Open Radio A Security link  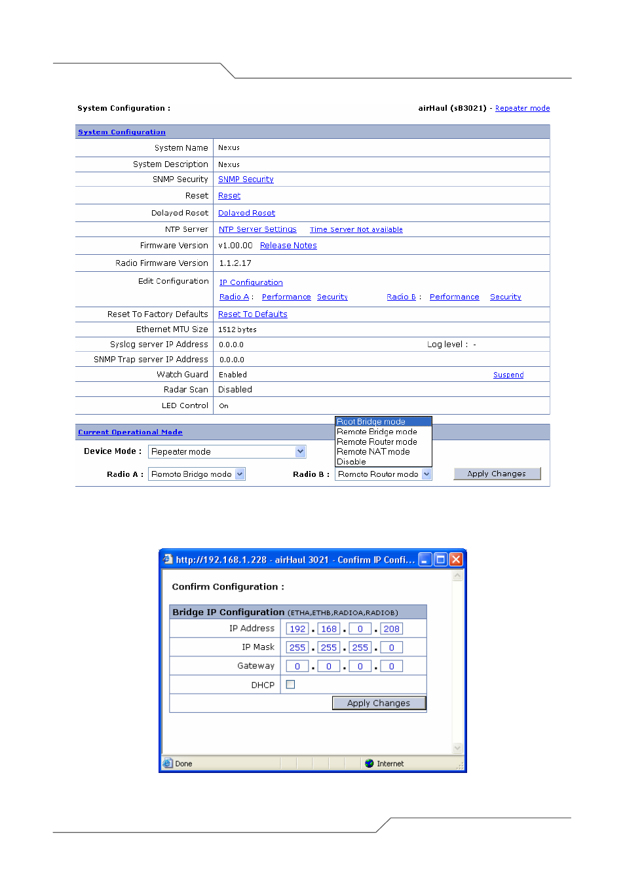click(x=332, y=297)
